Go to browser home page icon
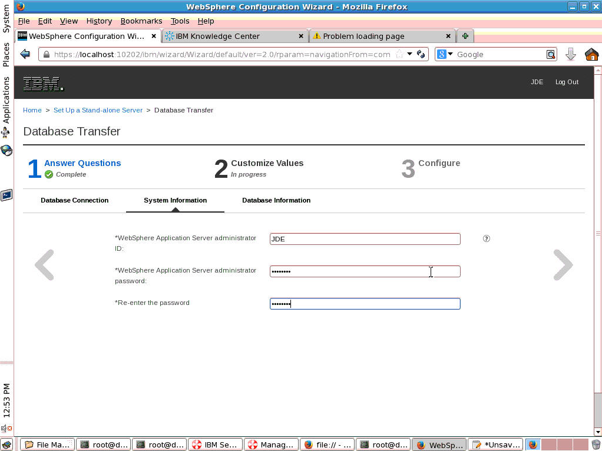Viewport: 602px width, 451px height. (591, 54)
